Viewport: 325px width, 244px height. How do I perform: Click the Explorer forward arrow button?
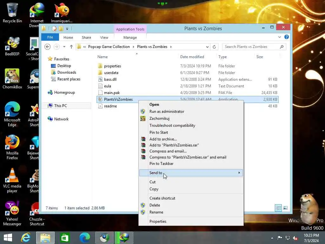56,47
